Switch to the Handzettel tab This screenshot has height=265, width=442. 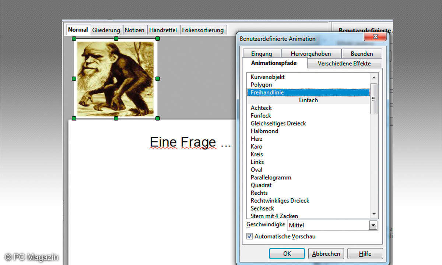pyautogui.click(x=163, y=30)
